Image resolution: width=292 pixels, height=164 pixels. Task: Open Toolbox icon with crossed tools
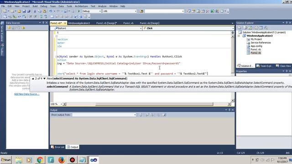[208, 11]
